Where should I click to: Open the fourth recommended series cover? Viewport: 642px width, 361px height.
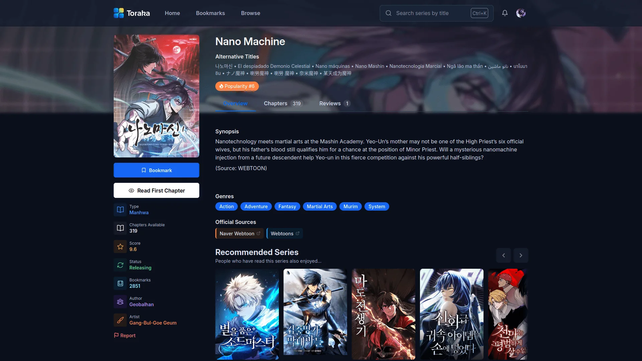click(x=452, y=314)
